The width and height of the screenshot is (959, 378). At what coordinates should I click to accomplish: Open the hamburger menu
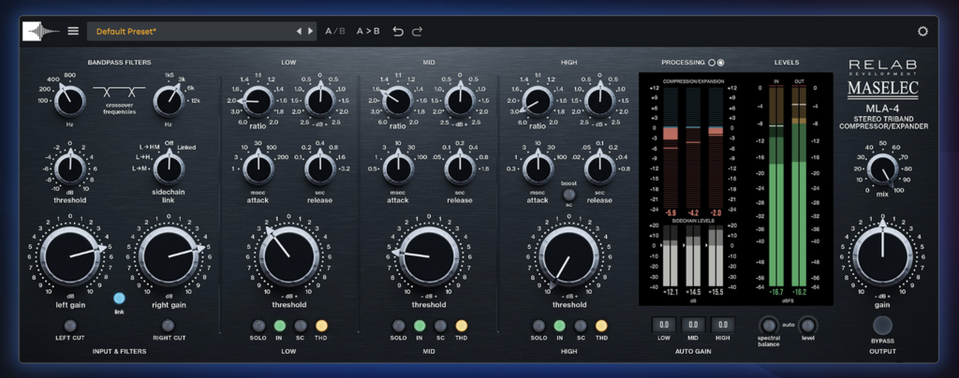(73, 31)
